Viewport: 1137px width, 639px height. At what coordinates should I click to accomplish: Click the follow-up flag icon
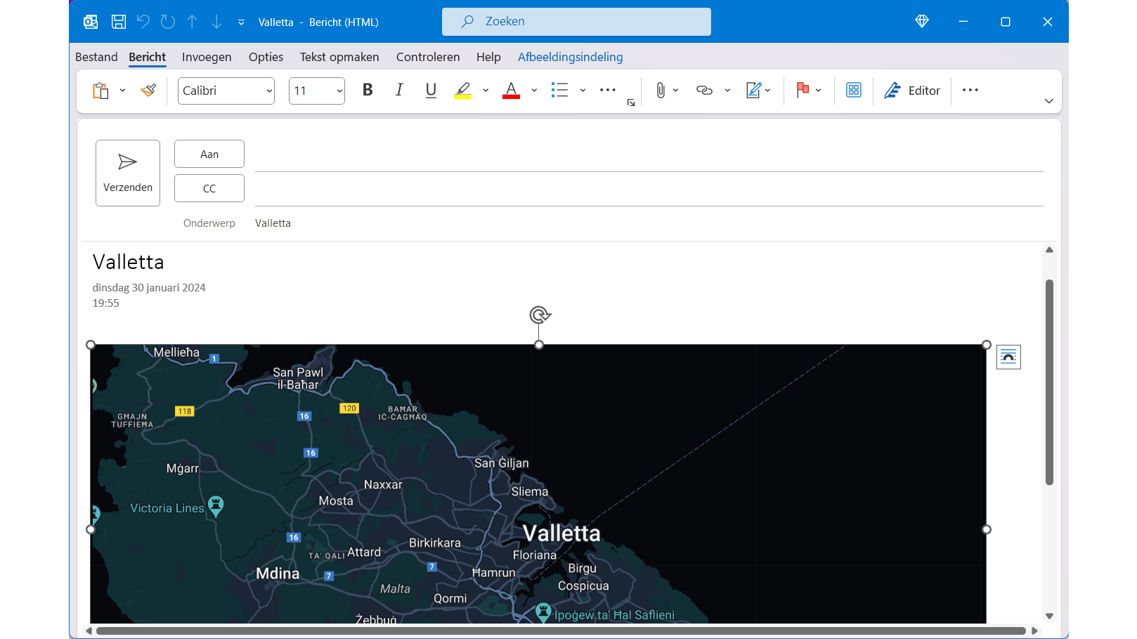click(803, 91)
